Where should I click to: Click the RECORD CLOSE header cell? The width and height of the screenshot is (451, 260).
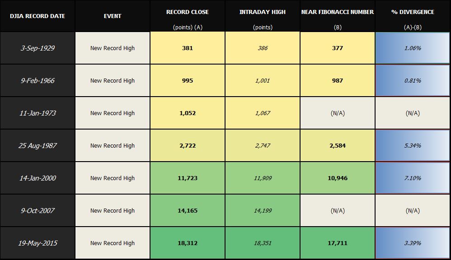(188, 12)
